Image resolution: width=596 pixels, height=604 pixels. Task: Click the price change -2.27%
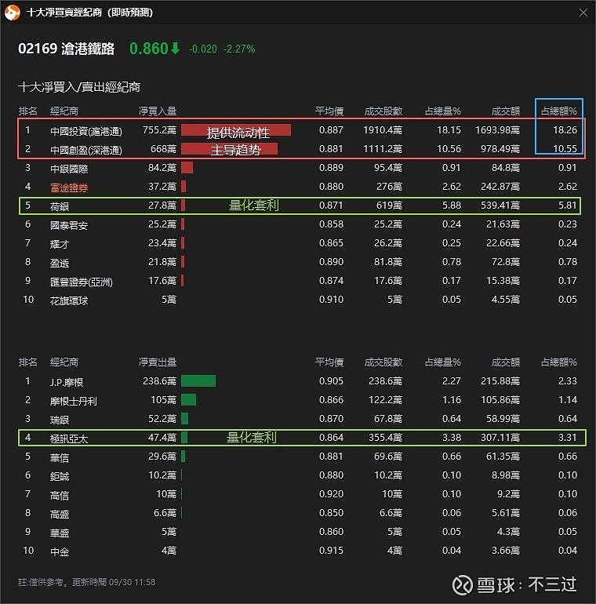239,49
